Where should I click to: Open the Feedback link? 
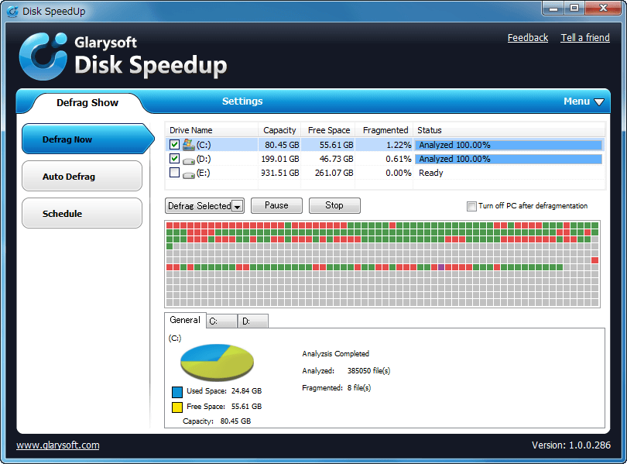tap(528, 38)
